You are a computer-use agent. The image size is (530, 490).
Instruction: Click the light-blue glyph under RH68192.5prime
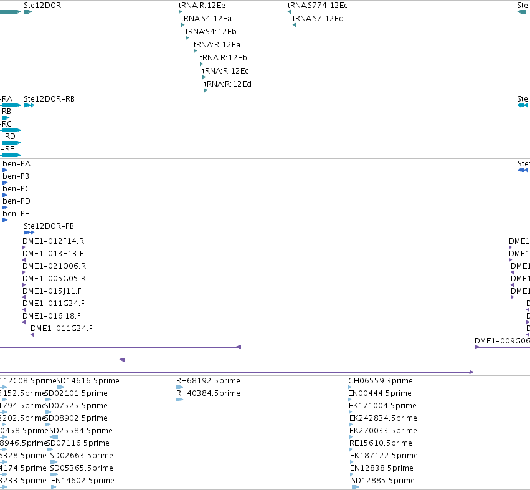click(180, 387)
